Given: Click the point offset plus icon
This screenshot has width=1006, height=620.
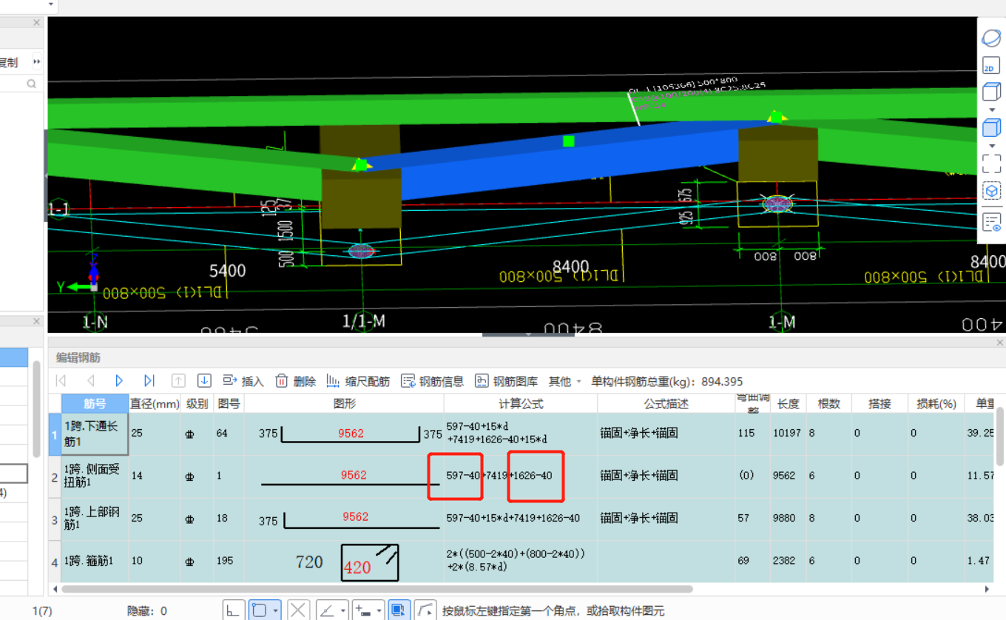Looking at the screenshot, I should pyautogui.click(x=362, y=610).
